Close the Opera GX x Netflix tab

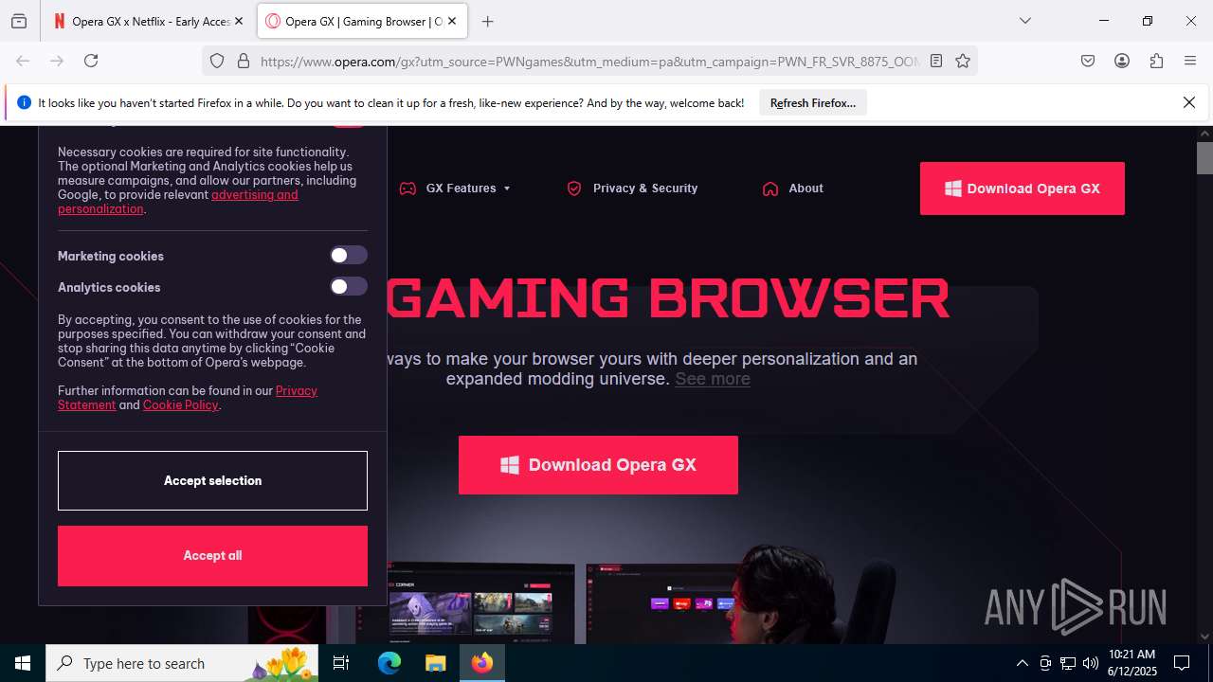[x=238, y=21]
